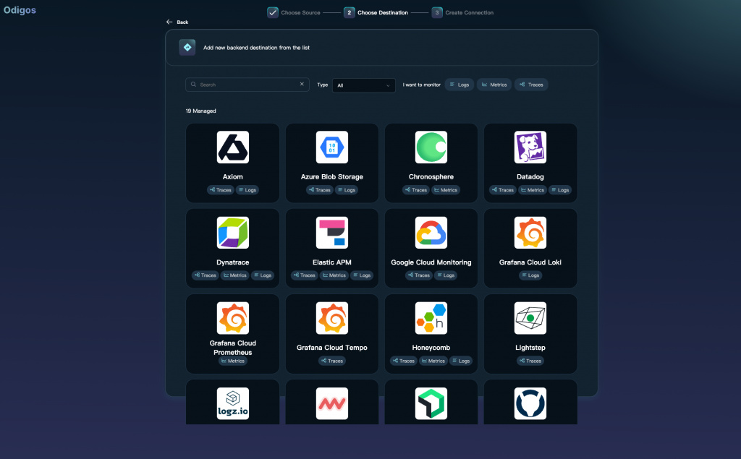Viewport: 741px width, 459px height.
Task: Click the Azure Blob Storage card title
Action: (331, 176)
